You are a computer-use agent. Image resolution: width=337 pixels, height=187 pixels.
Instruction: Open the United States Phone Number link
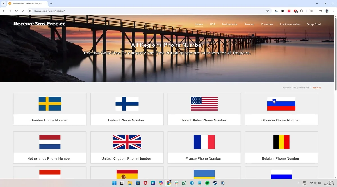(203, 120)
